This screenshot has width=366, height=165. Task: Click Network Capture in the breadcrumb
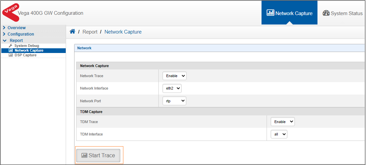[123, 32]
